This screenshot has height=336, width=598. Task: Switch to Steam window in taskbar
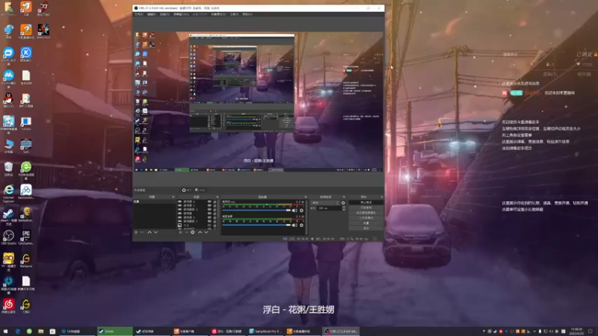(114, 332)
